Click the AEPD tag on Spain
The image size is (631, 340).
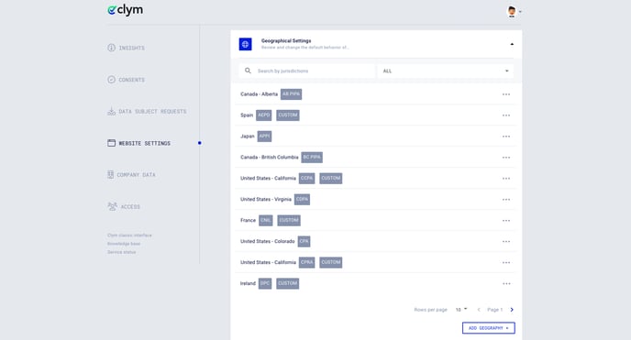[x=263, y=115]
